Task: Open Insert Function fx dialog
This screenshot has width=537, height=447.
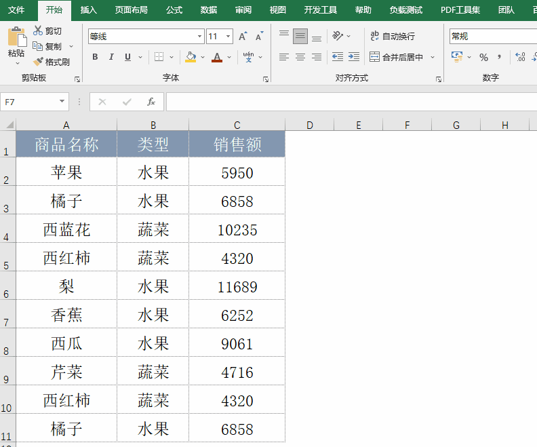Action: click(151, 102)
